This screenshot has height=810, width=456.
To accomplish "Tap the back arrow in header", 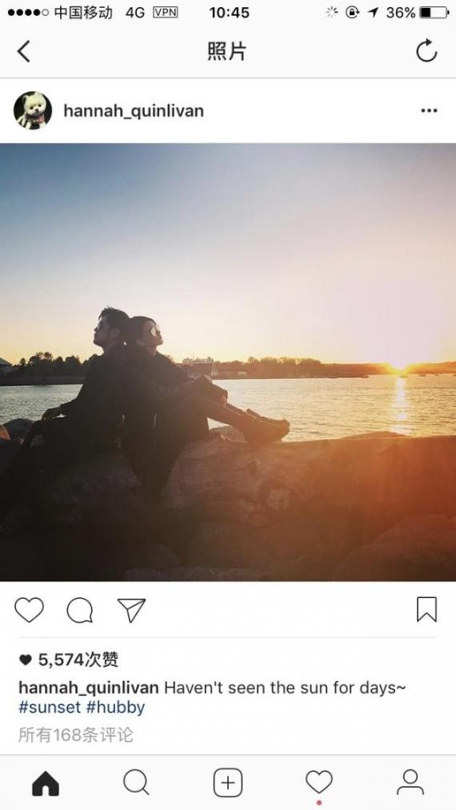I will click(24, 51).
